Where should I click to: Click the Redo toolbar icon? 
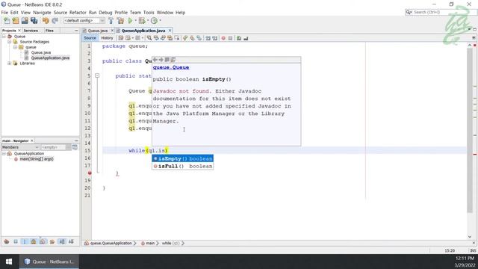[55, 21]
